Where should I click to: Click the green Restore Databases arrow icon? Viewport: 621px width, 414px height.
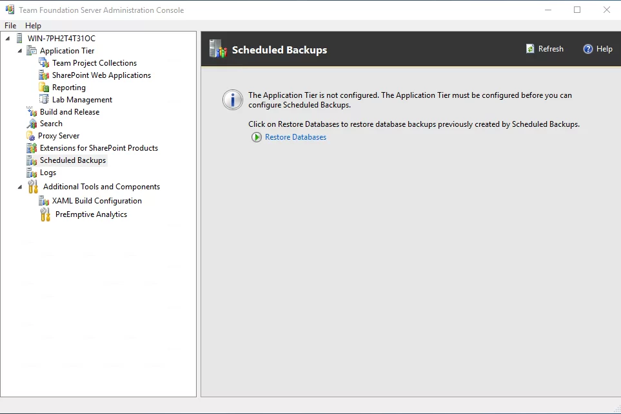tap(257, 137)
